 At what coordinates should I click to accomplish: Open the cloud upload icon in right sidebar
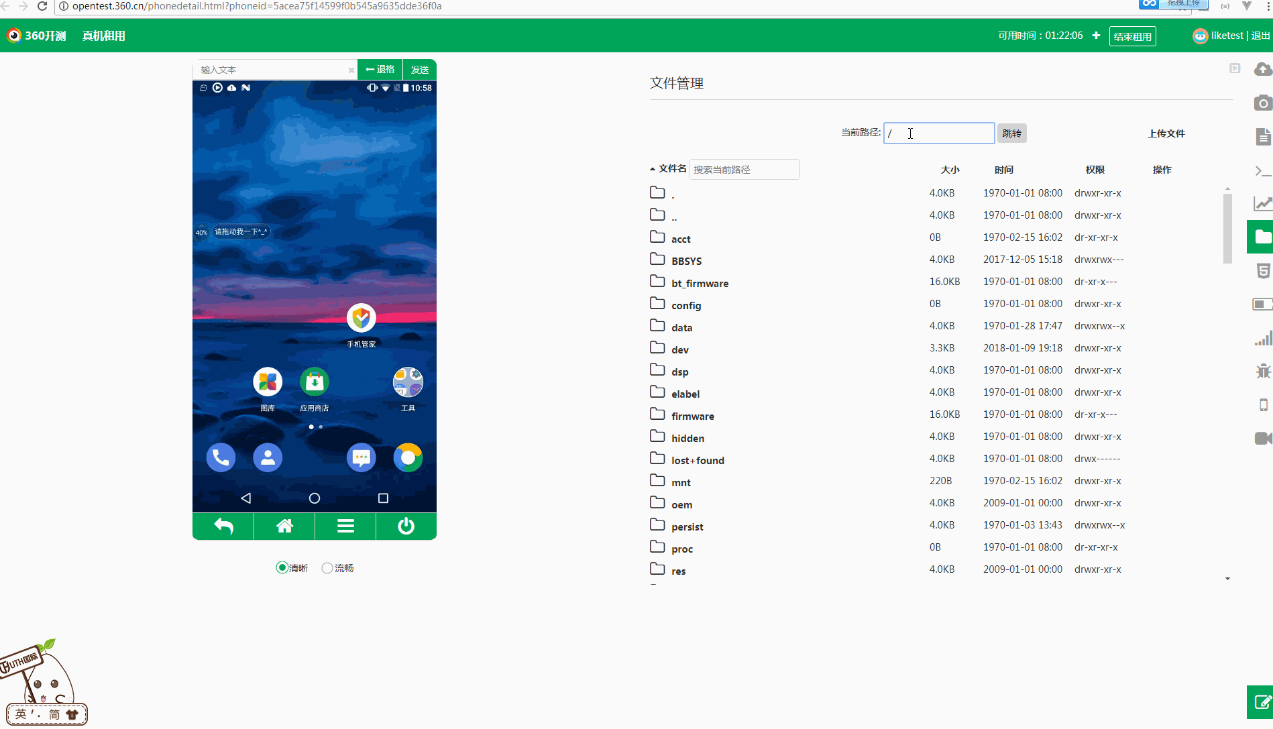point(1263,69)
